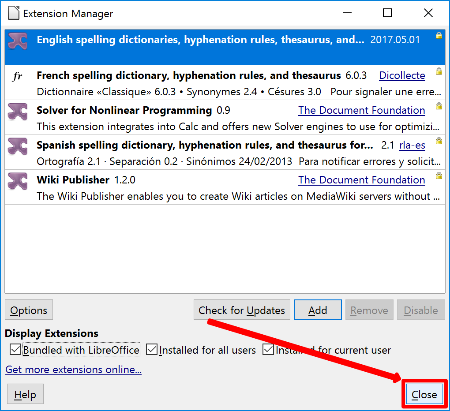
Task: Click the Add extension button
Action: 318,310
